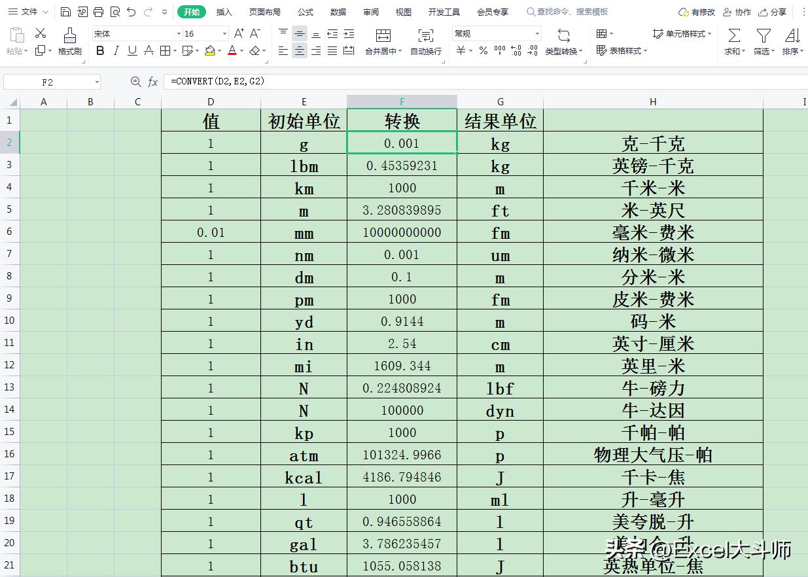Viewport: 808px width, 577px height.
Task: Expand the 常规 number format dropdown
Action: 538,33
